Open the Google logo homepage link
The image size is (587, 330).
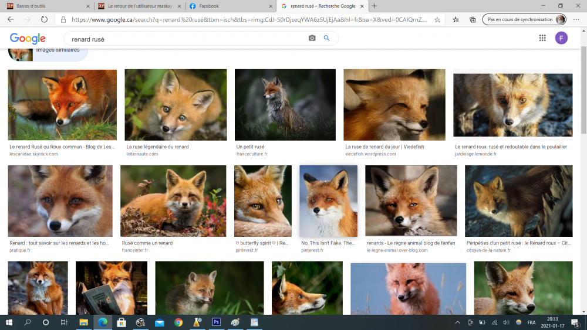(x=28, y=39)
